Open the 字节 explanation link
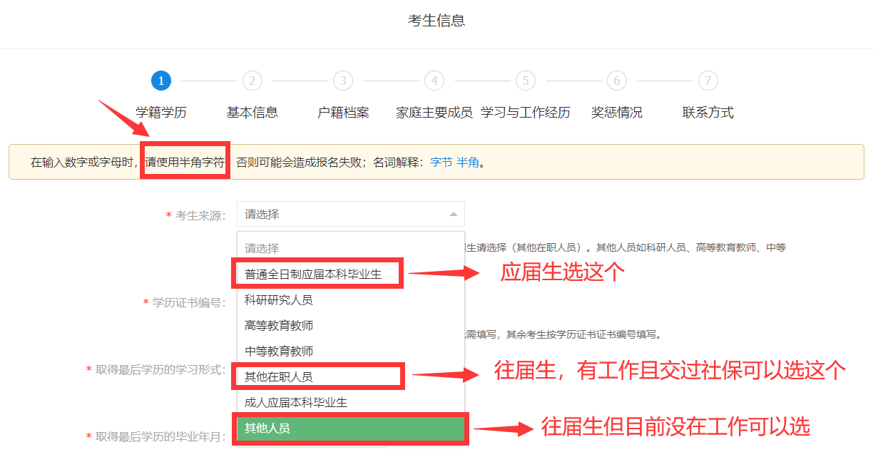The image size is (873, 457). point(441,163)
